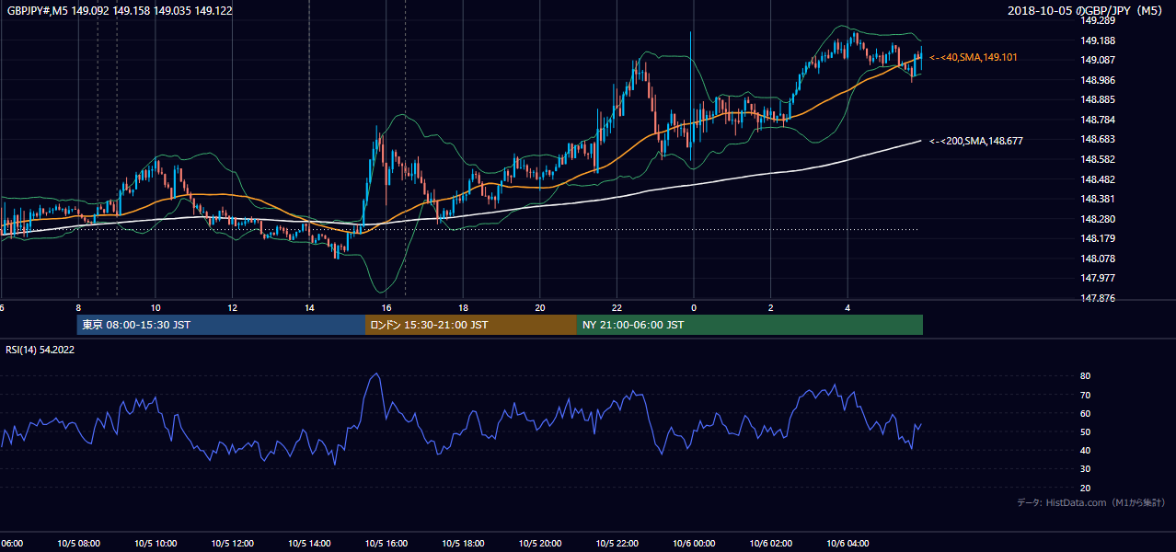Click price axis value 148.683

[x=1096, y=139]
